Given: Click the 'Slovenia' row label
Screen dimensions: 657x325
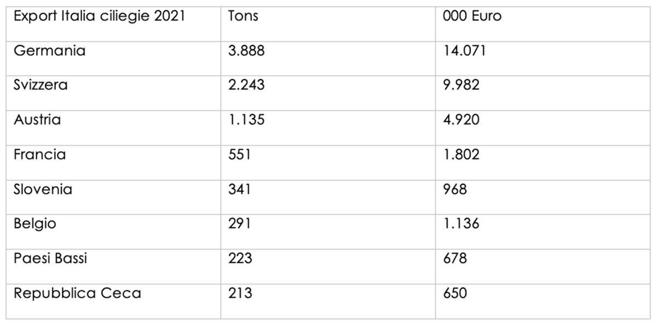Looking at the screenshot, I should (x=114, y=197).
